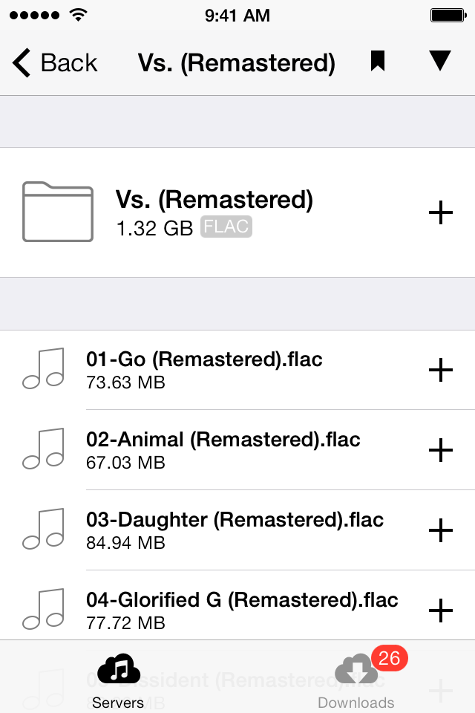
Task: Tap the FLAC format badge
Action: 226,227
